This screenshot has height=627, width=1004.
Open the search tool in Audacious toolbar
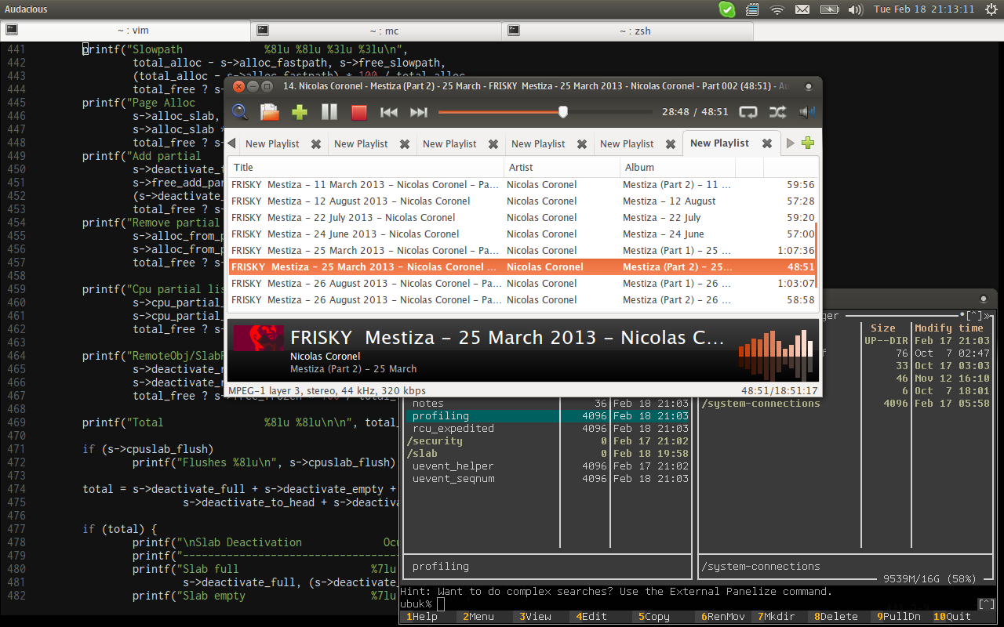coord(240,112)
